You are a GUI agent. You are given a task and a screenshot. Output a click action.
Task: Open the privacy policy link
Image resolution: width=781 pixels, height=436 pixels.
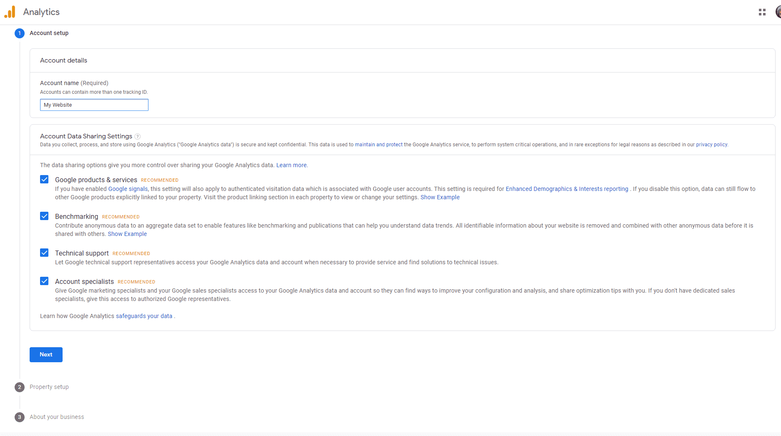(711, 145)
